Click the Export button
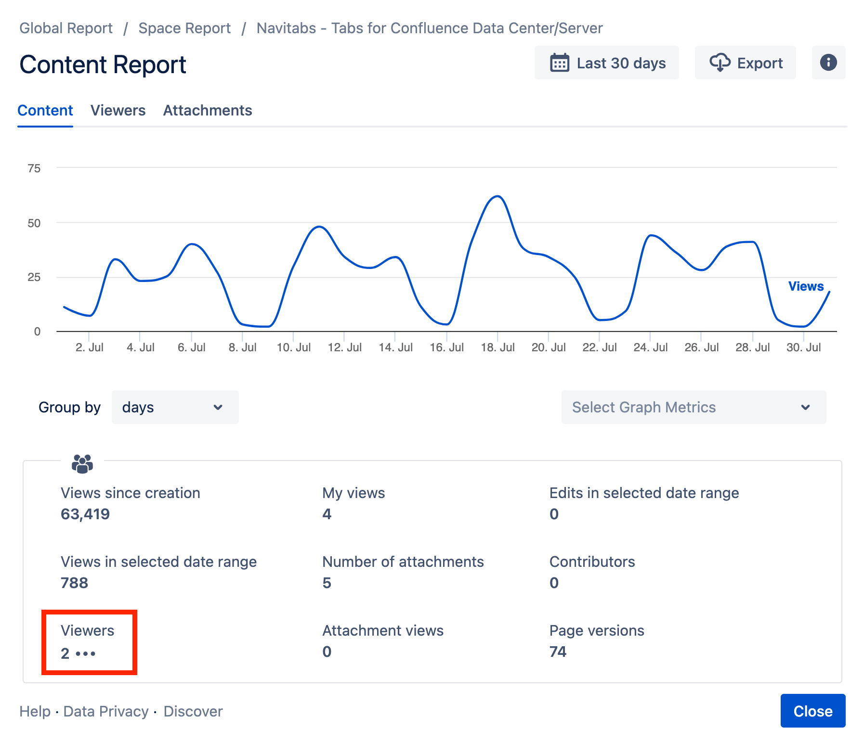The image size is (864, 742). tap(745, 63)
